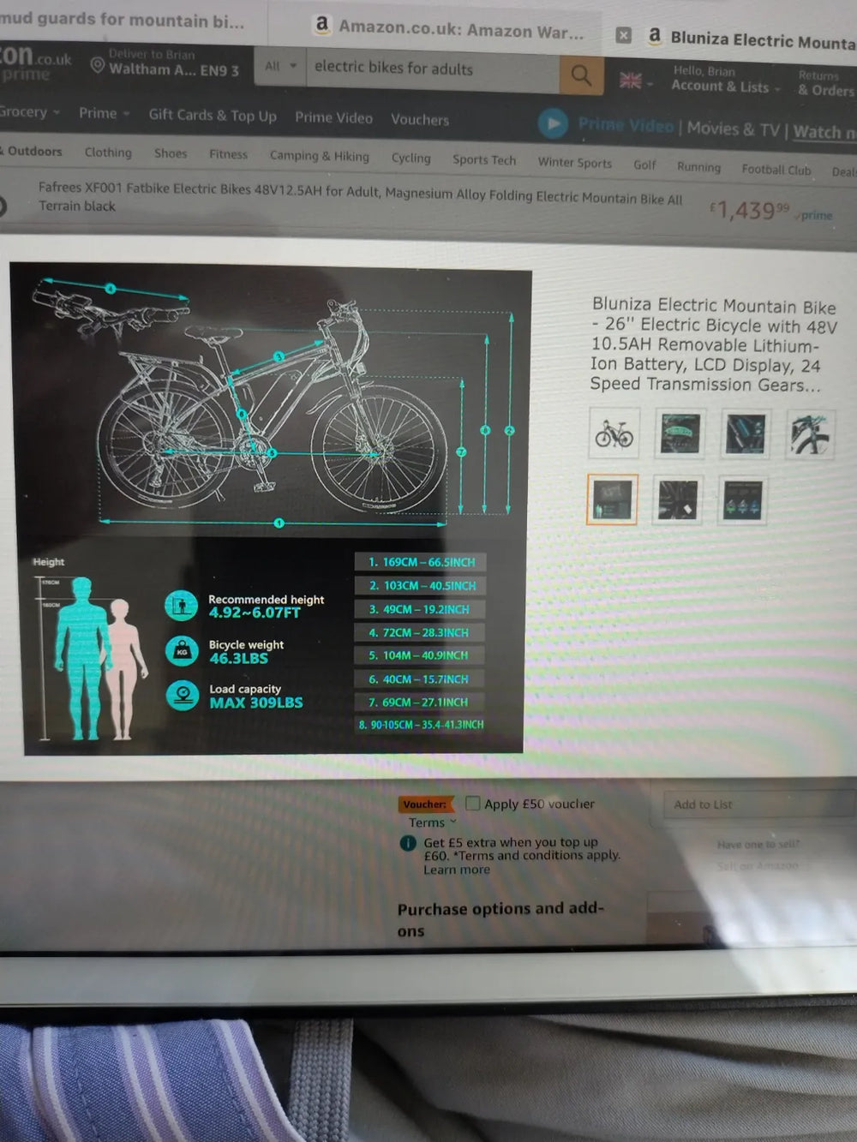
Task: Click the search field containing electric bikes
Action: point(432,69)
